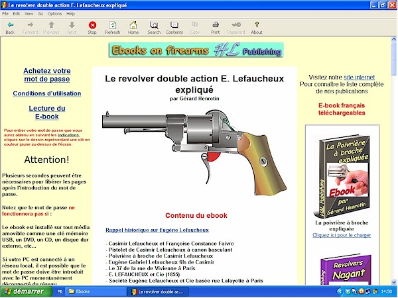Click the Next down-arrow toolbar icon
Image resolution: width=398 pixels, height=298 pixels.
pos(72,25)
